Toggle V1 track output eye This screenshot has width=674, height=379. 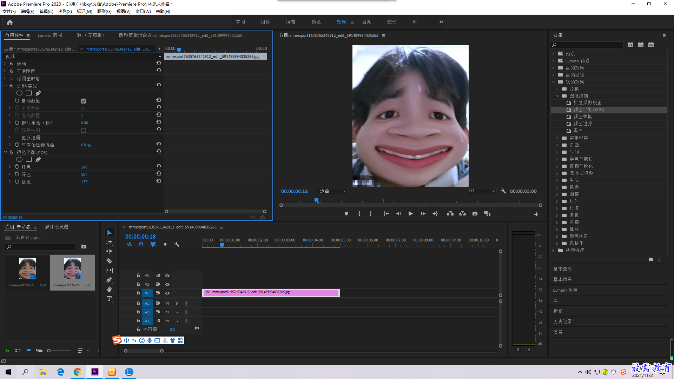click(x=167, y=293)
